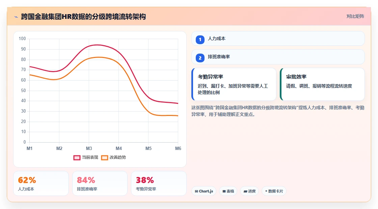
Task: Select the 进度 tag
Action: coord(249,191)
